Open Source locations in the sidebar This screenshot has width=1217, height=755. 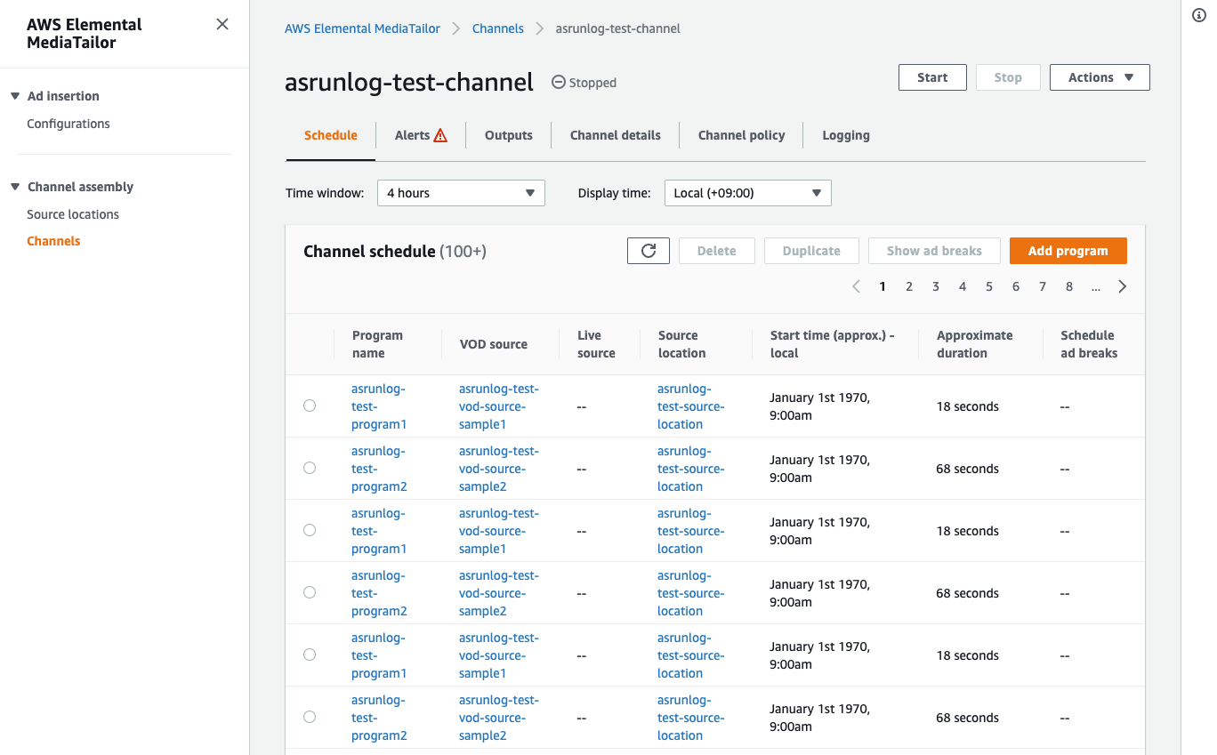[x=73, y=214]
